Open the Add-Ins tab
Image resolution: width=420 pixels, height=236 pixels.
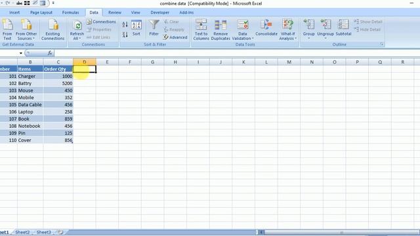point(186,12)
